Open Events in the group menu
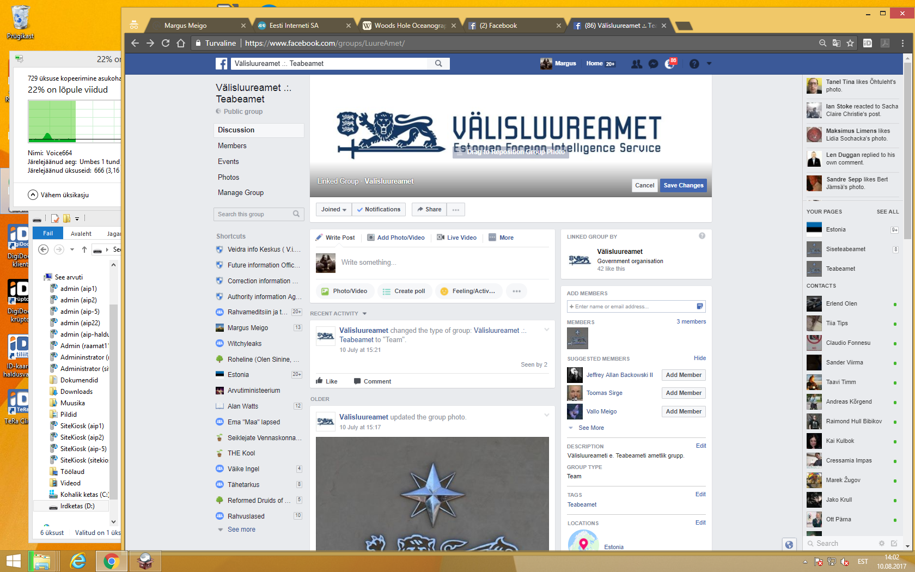 click(228, 162)
